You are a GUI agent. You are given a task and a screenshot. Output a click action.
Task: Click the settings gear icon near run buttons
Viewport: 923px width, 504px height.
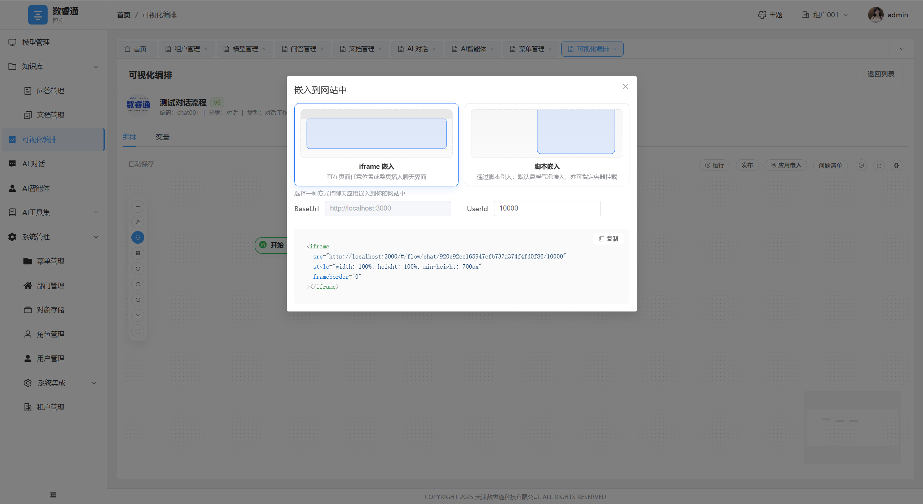[x=896, y=165]
